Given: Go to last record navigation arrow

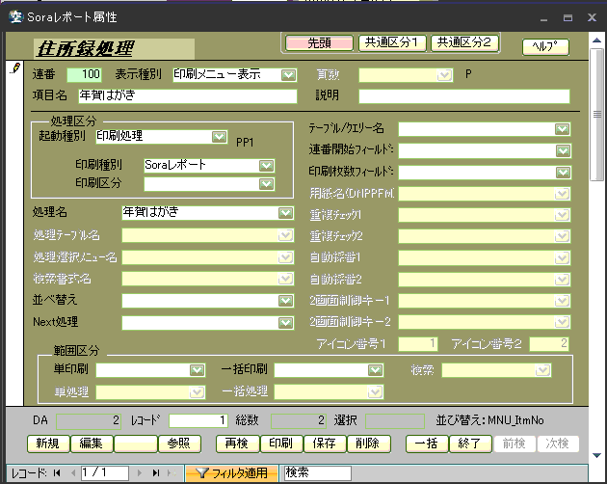Looking at the screenshot, I should (x=156, y=473).
